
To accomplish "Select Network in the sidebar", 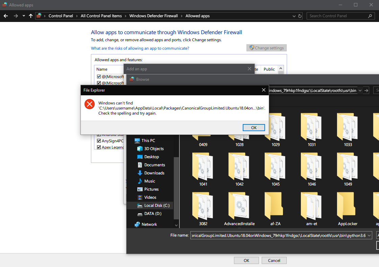I will 150,224.
